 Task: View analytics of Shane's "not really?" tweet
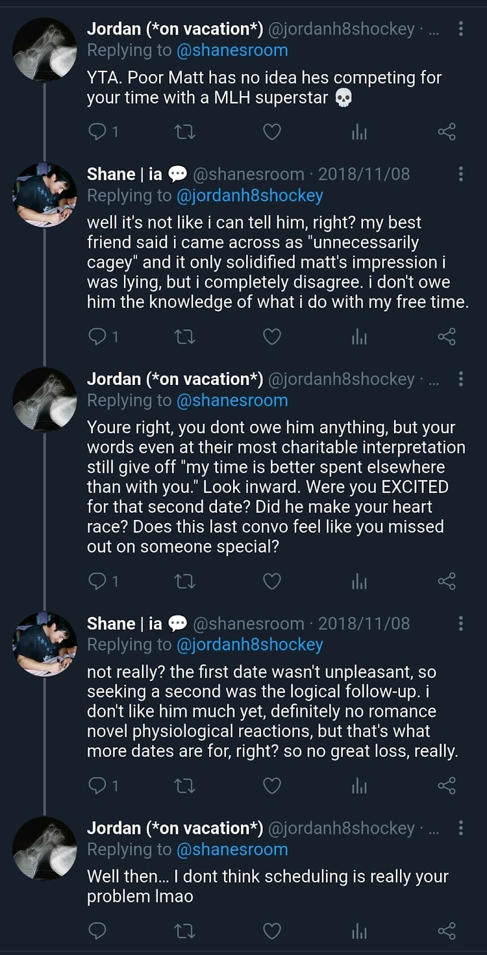point(359,785)
